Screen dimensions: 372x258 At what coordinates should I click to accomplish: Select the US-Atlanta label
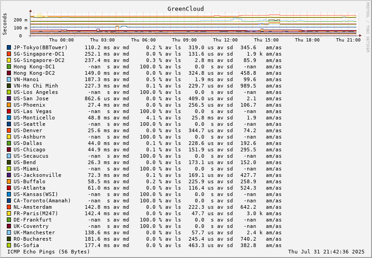pos(30,188)
